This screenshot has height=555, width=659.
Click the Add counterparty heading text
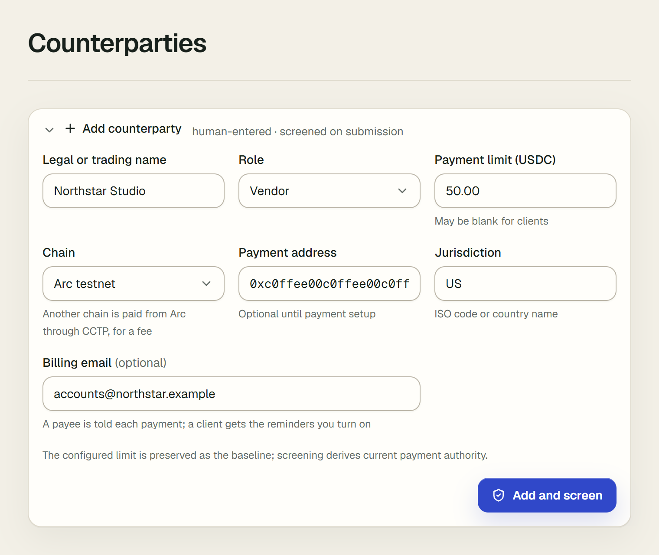[132, 129]
